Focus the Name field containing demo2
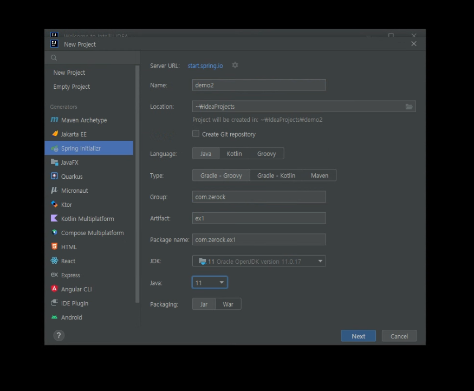 click(259, 85)
